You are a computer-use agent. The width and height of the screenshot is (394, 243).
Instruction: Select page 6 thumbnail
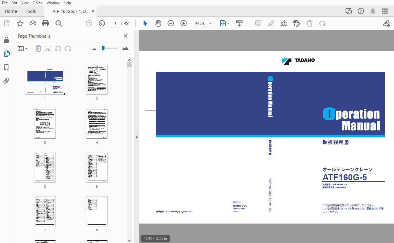(97, 167)
